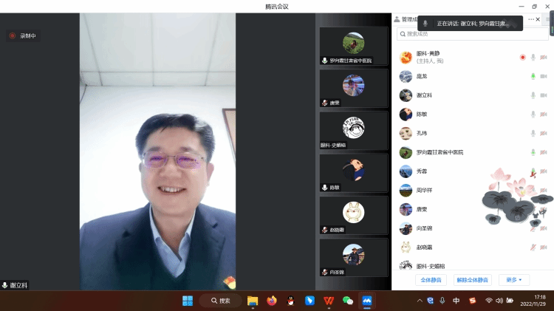
Task: Click the system tray microphone icon
Action: pos(442,301)
